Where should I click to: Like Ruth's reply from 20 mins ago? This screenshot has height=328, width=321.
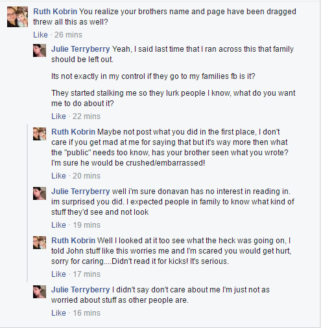pyautogui.click(x=58, y=176)
